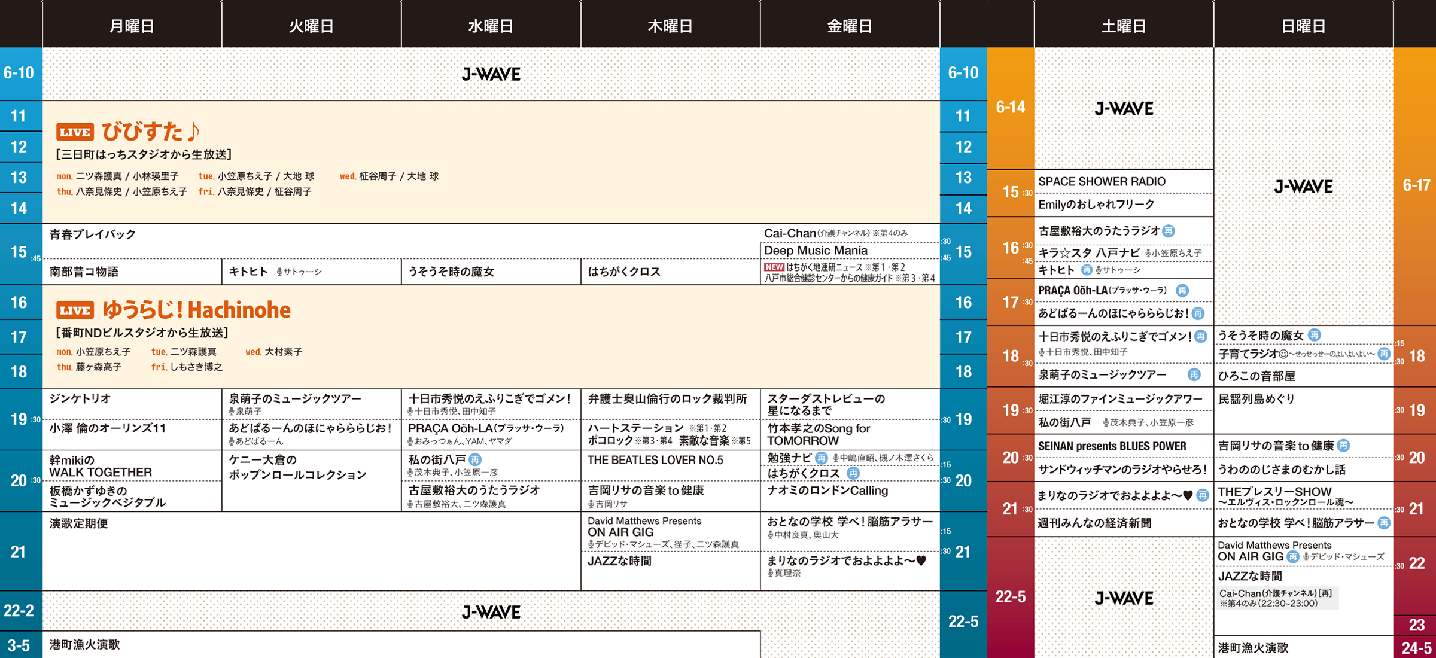Open the 演歌定期便 program block
Viewport: 1436px width, 658px height.
[x=79, y=523]
